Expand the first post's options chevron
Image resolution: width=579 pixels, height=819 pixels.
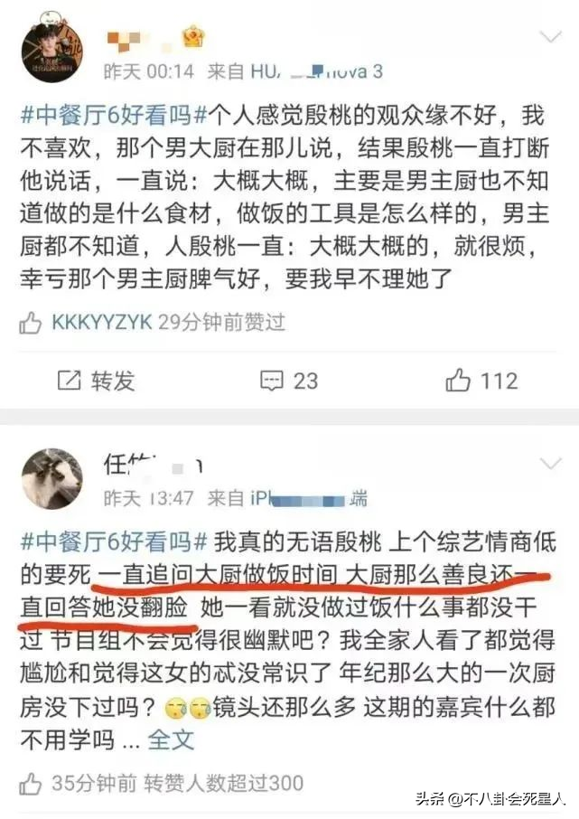(550, 38)
